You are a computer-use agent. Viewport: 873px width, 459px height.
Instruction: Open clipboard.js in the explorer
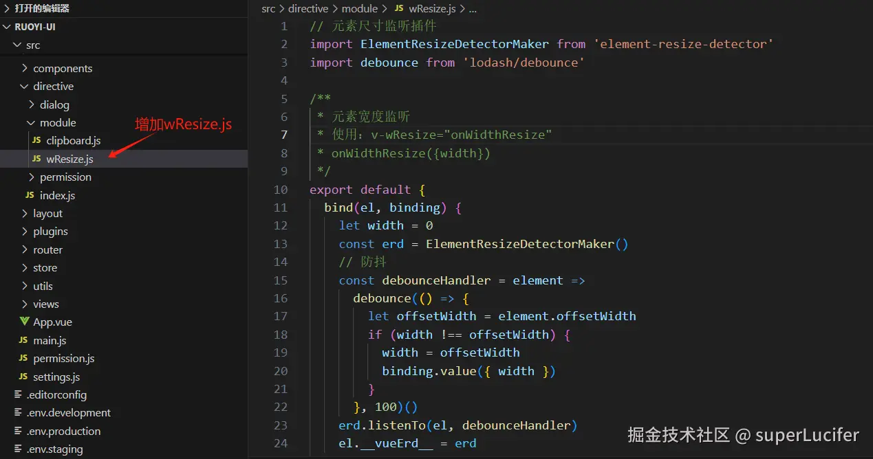(x=74, y=141)
